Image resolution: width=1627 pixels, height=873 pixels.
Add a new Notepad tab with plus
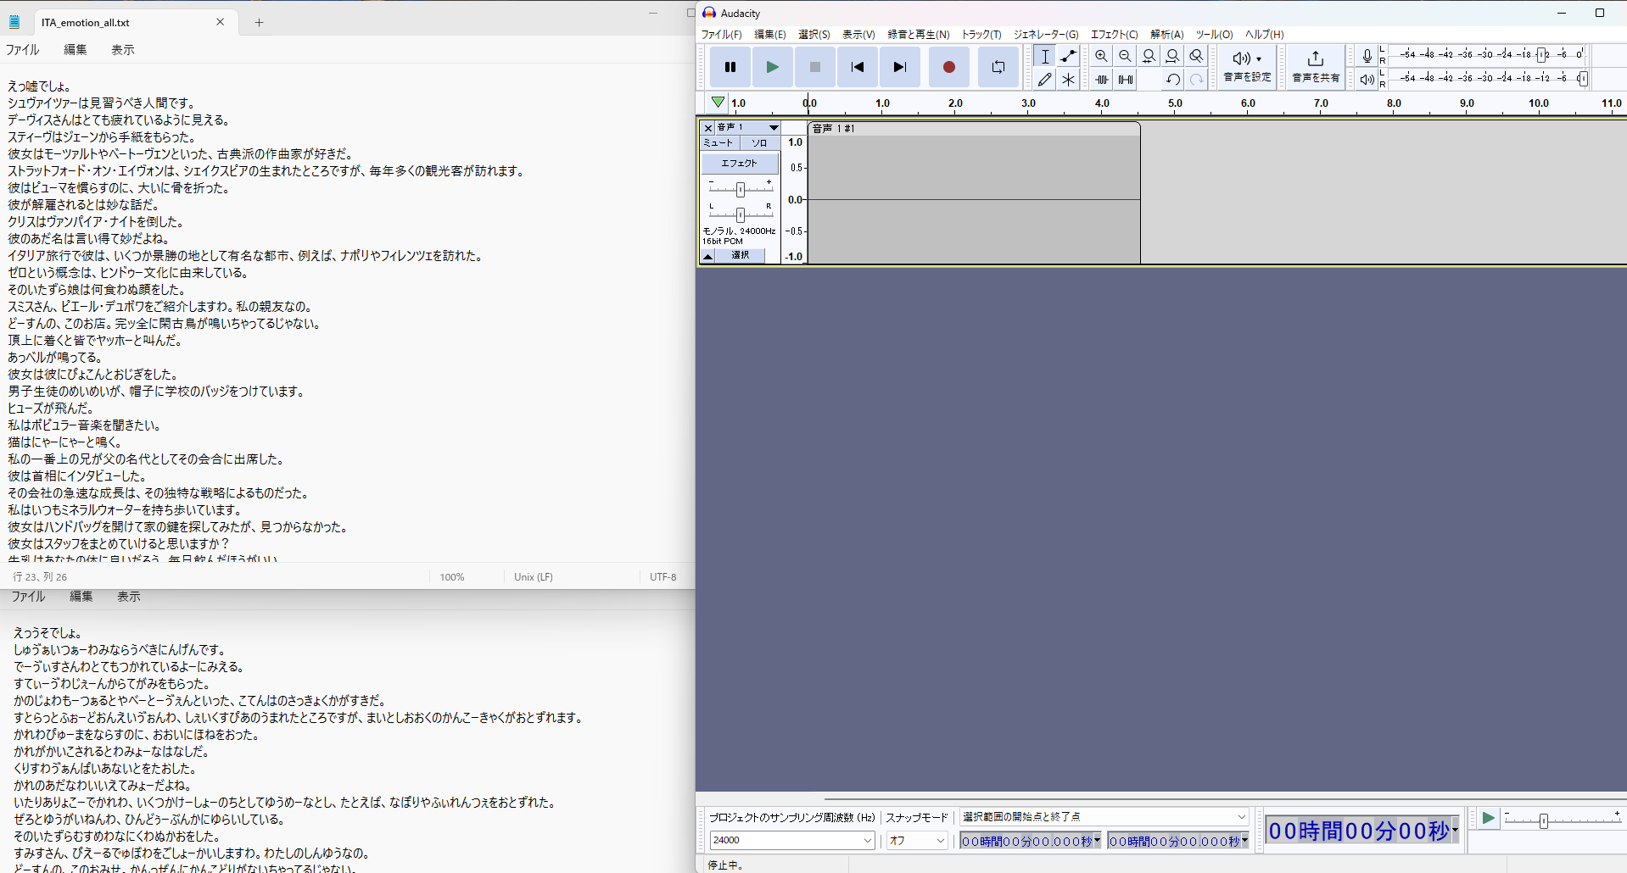pyautogui.click(x=260, y=23)
